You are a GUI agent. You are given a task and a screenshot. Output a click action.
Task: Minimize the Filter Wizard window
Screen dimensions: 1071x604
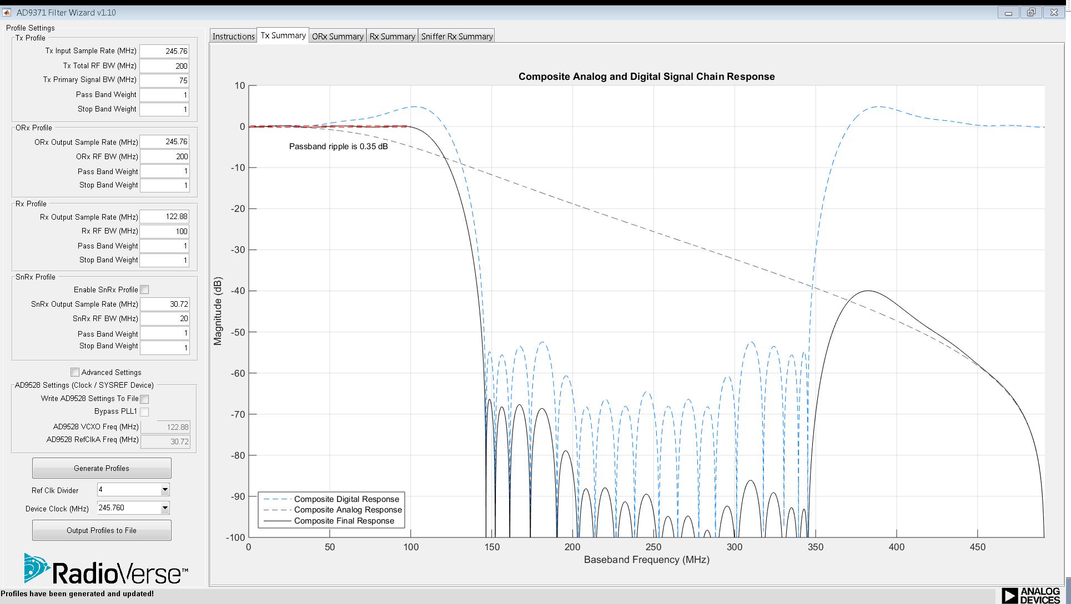point(1008,12)
